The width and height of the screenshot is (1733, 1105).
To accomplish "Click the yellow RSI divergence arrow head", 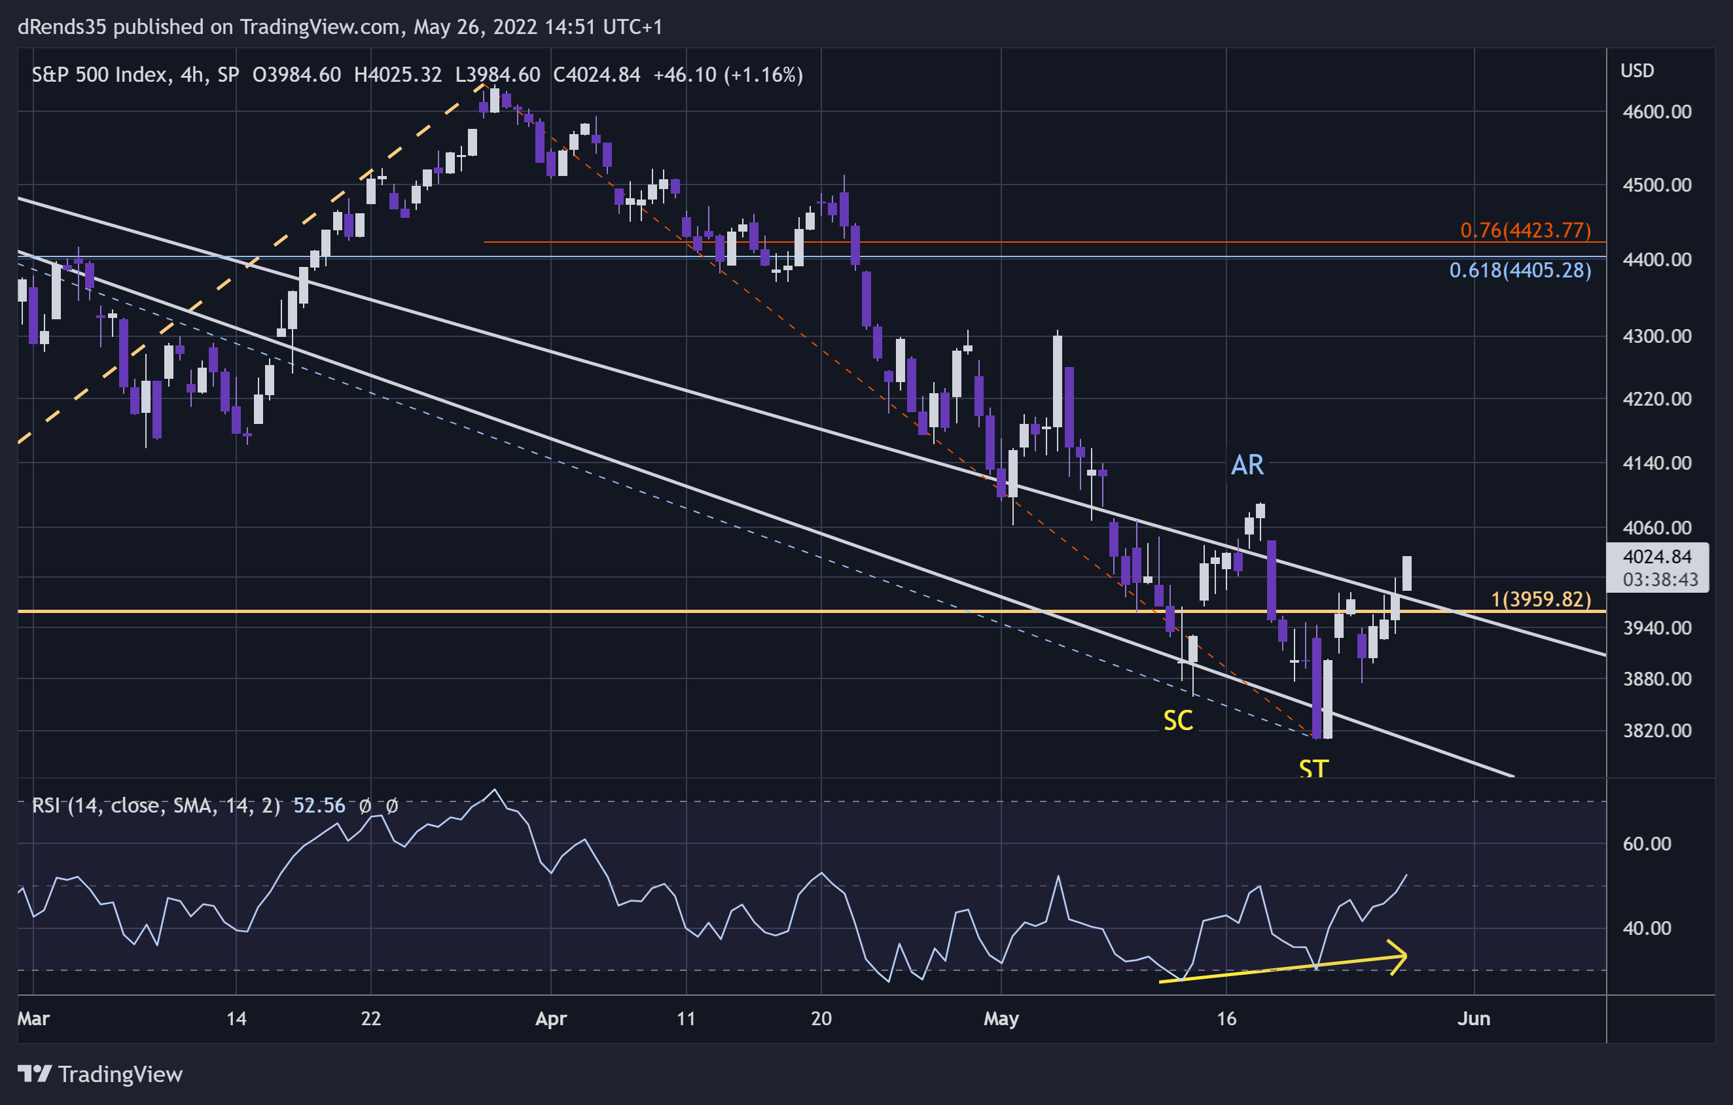I will click(x=1398, y=956).
